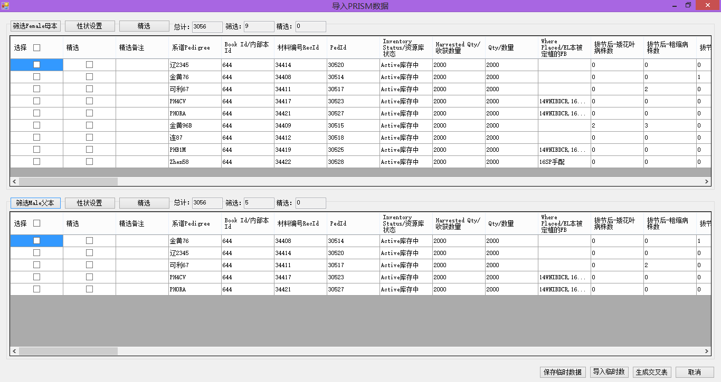Click the 精选 button in the male section

pos(144,203)
